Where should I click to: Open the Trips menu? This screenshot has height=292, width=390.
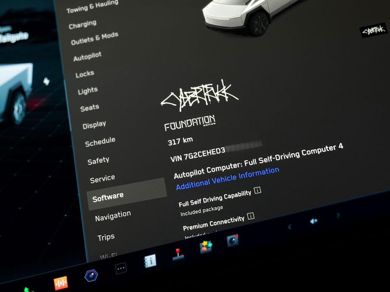point(106,237)
